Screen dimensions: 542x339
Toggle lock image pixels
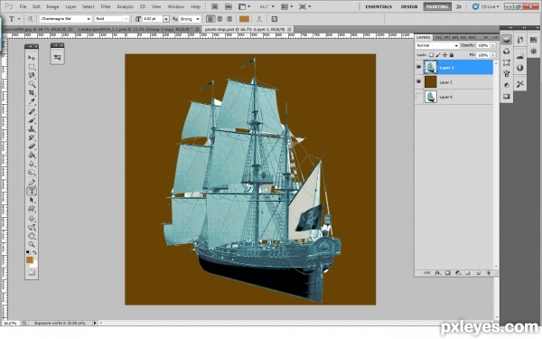point(438,55)
